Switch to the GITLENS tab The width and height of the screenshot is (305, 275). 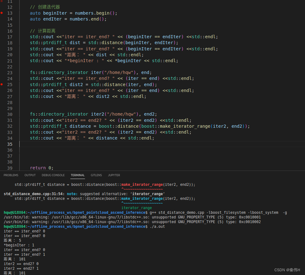coord(96,175)
